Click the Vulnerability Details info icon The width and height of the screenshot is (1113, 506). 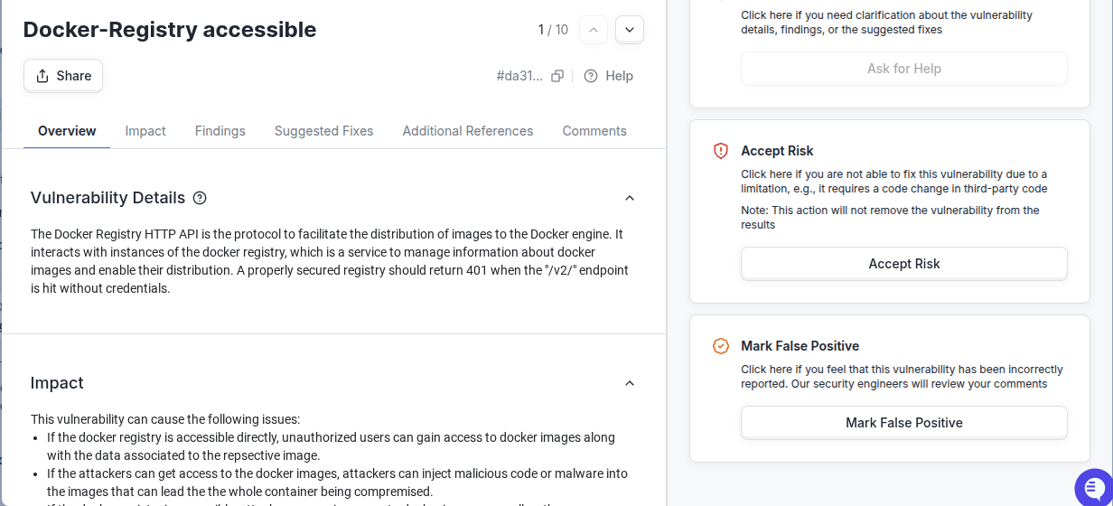pos(201,198)
